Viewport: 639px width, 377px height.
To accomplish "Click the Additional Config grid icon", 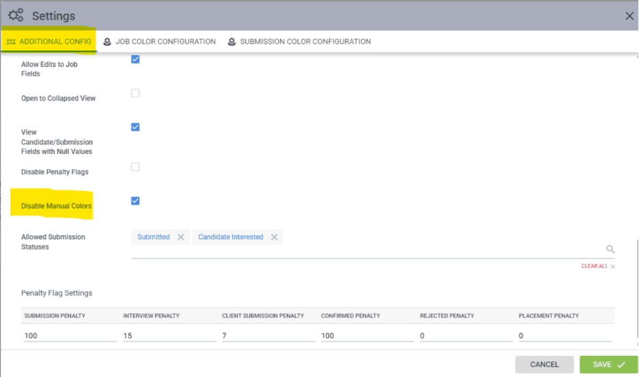I will pyautogui.click(x=11, y=42).
